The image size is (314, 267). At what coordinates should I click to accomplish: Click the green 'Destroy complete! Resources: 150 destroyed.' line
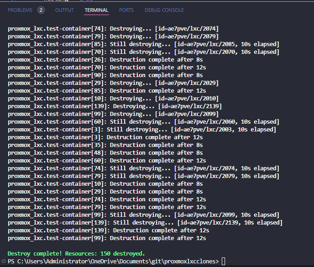pyautogui.click(x=76, y=254)
